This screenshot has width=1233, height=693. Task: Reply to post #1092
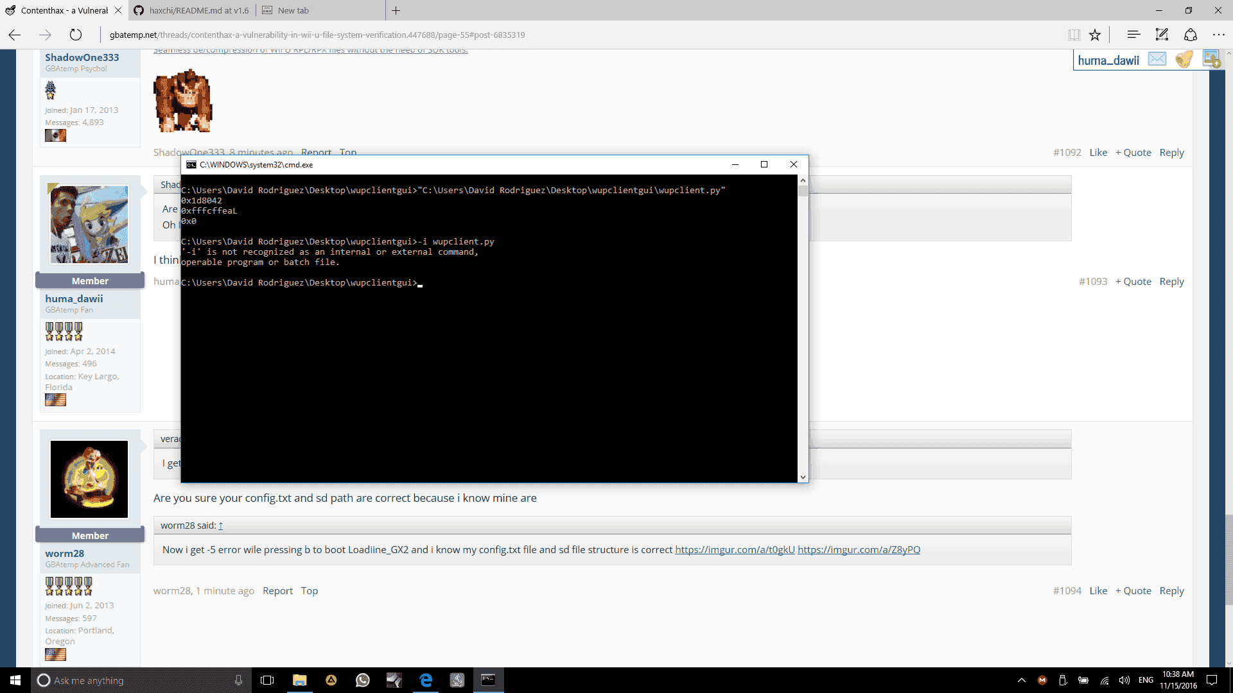click(x=1172, y=152)
